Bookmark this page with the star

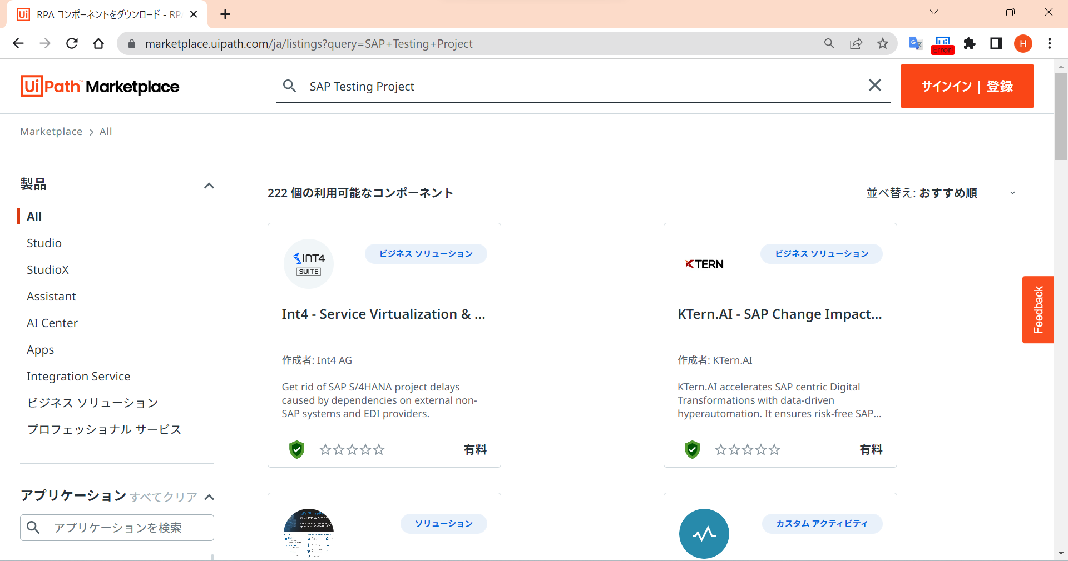coord(883,43)
